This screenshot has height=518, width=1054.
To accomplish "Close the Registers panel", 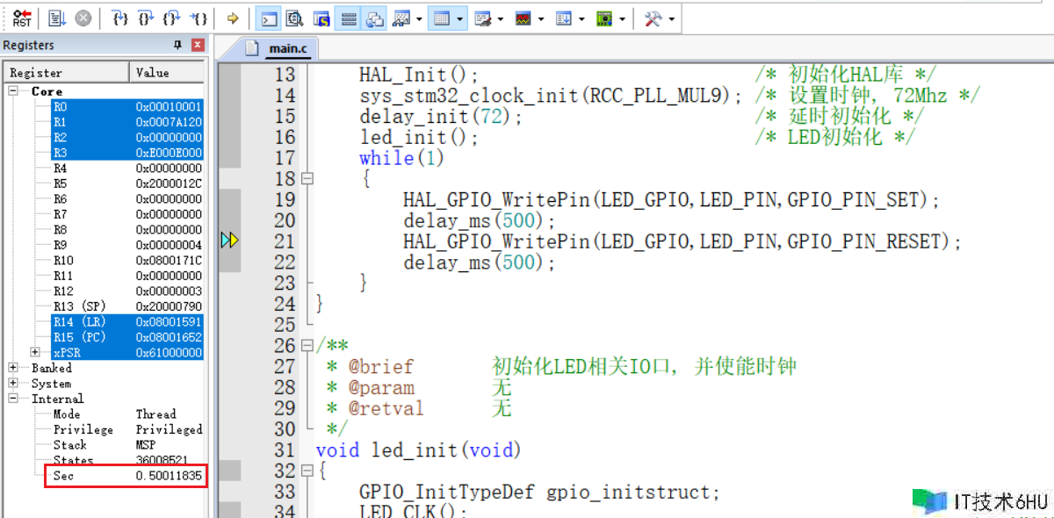I will pos(198,45).
